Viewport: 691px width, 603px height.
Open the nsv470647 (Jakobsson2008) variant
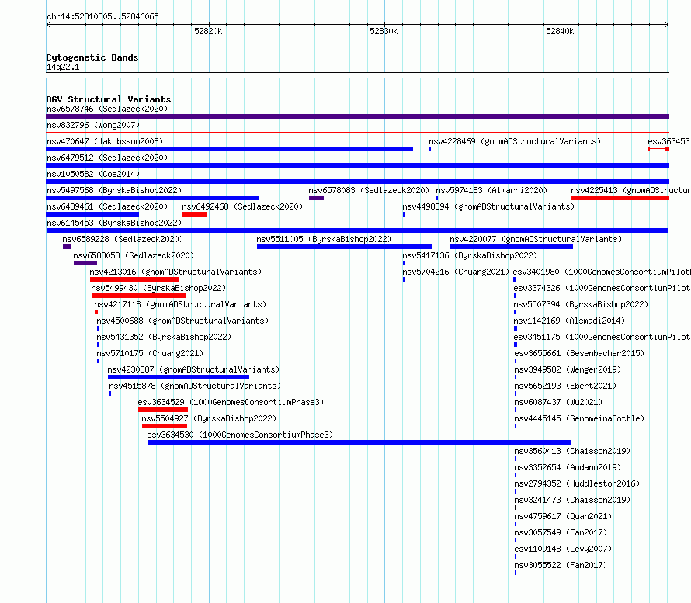tap(105, 141)
